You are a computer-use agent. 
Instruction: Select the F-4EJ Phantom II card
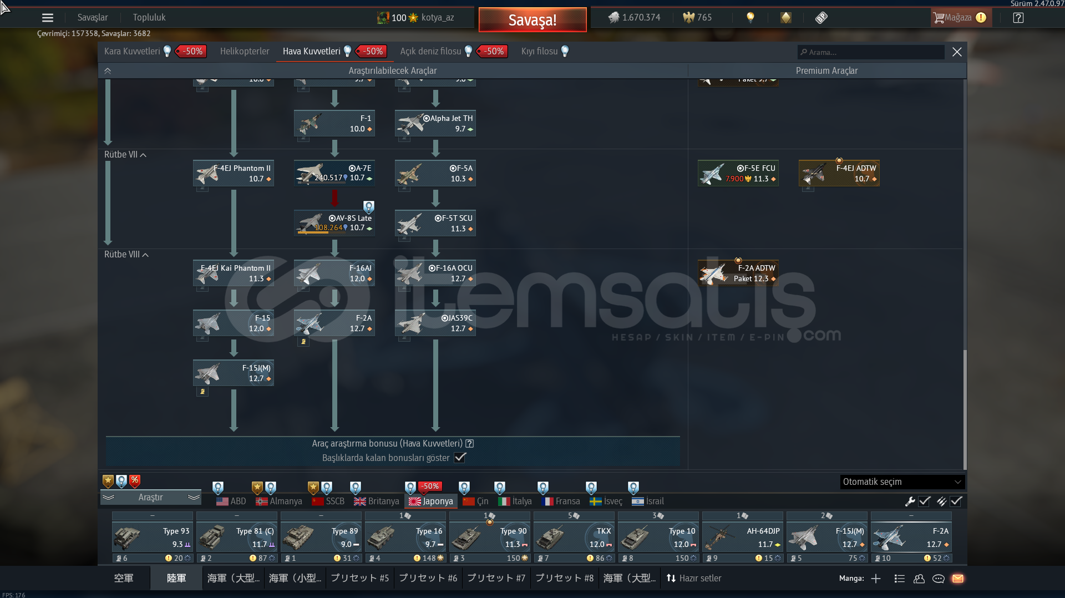click(234, 173)
